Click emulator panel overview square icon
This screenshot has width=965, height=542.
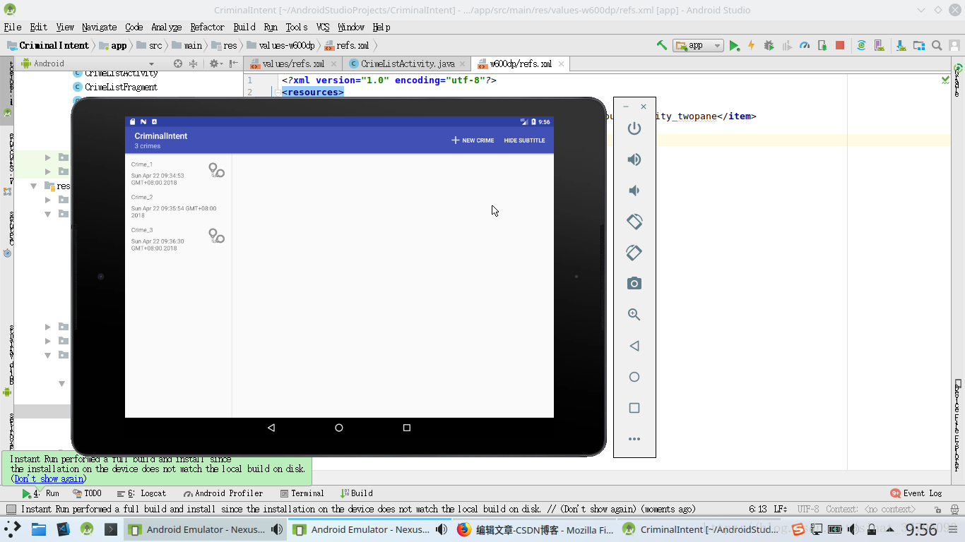[x=634, y=408]
